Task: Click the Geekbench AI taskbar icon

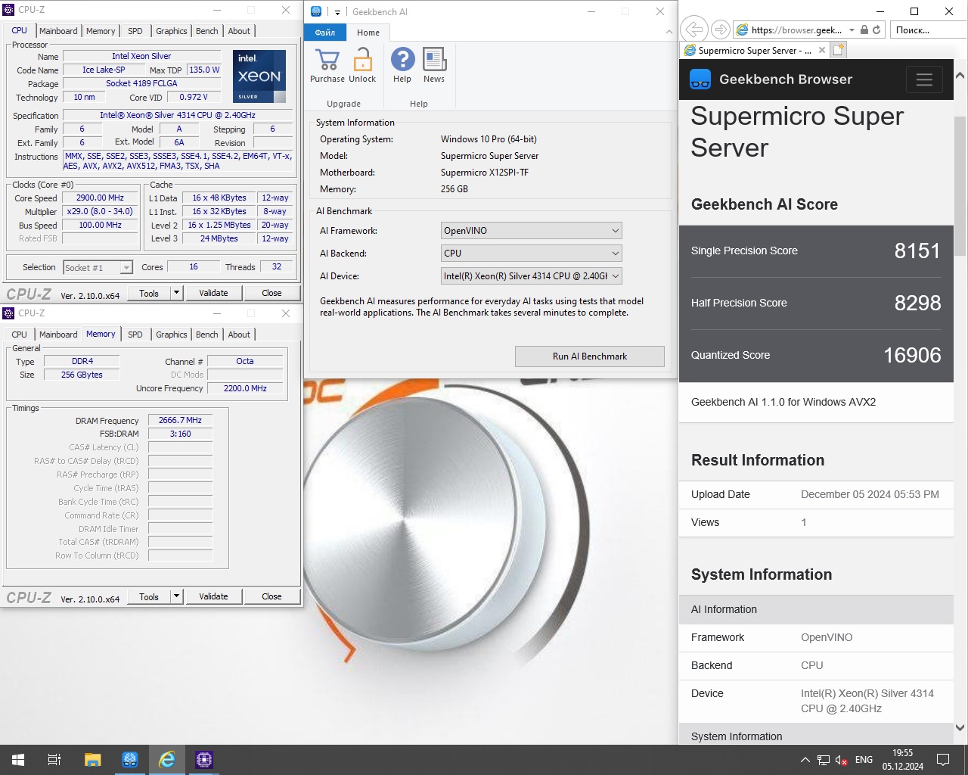Action: (129, 760)
